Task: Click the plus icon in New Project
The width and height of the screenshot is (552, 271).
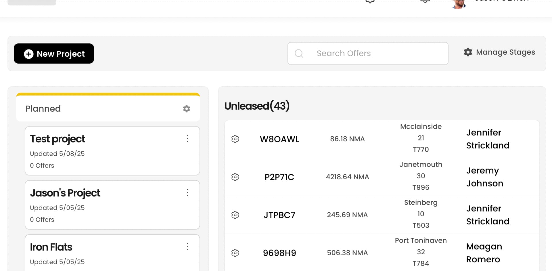Action: [x=28, y=54]
